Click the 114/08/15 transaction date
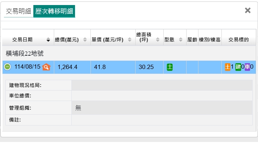The height and width of the screenshot is (147, 258). (27, 67)
